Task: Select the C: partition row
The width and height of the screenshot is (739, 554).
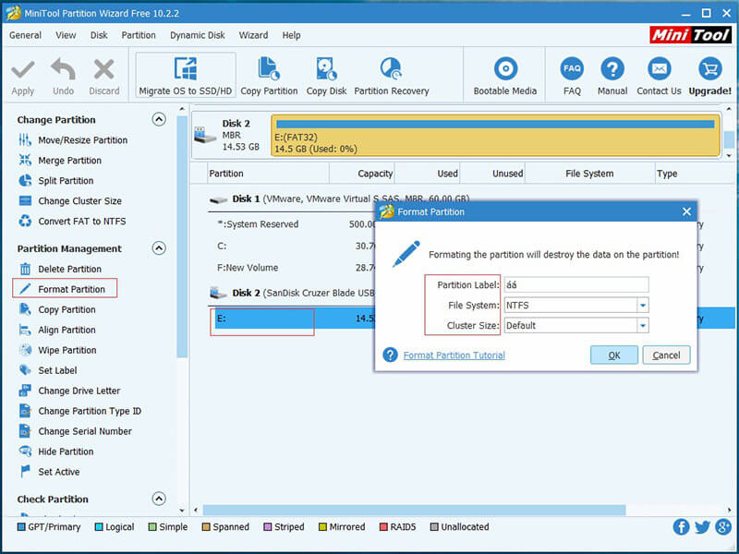Action: pyautogui.click(x=292, y=246)
